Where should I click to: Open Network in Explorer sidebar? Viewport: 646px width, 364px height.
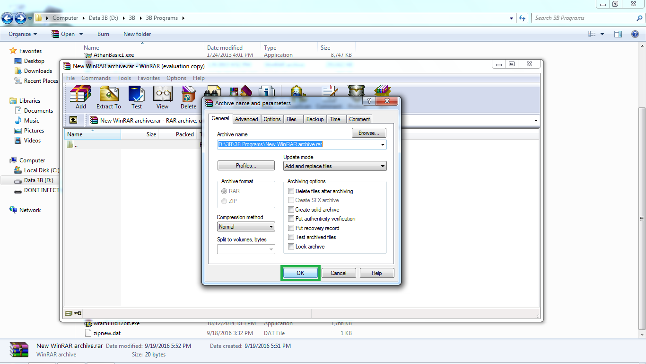26,210
